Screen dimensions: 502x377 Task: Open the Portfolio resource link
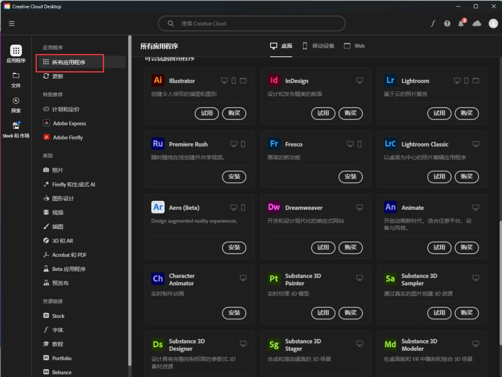tap(57, 358)
